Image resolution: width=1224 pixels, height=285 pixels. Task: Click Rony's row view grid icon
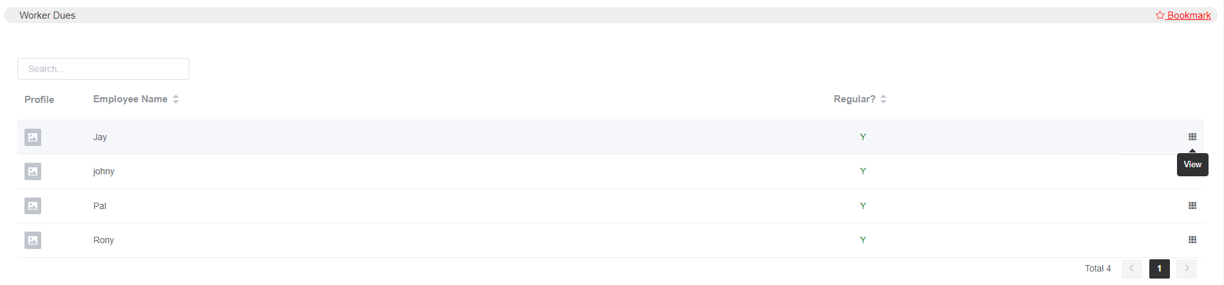click(1192, 239)
